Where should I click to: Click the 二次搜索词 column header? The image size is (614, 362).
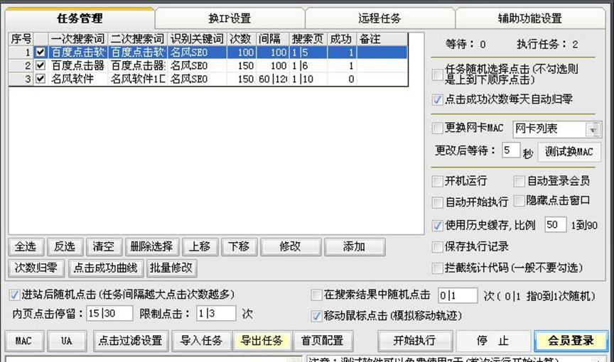(x=137, y=39)
